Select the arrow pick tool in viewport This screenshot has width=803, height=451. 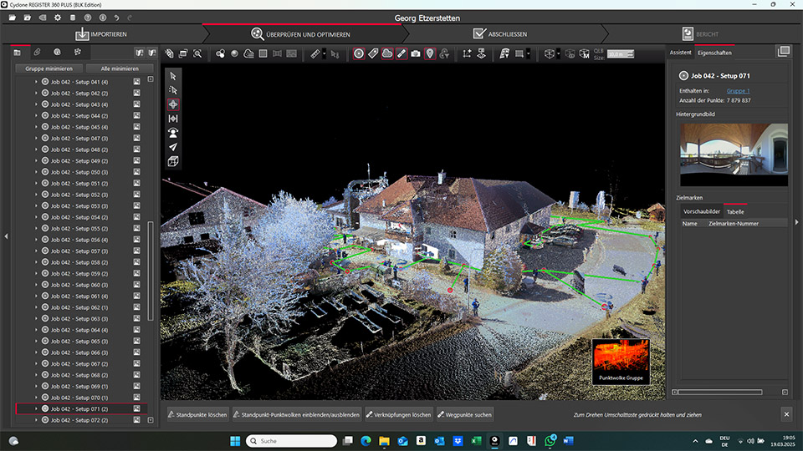coord(173,76)
